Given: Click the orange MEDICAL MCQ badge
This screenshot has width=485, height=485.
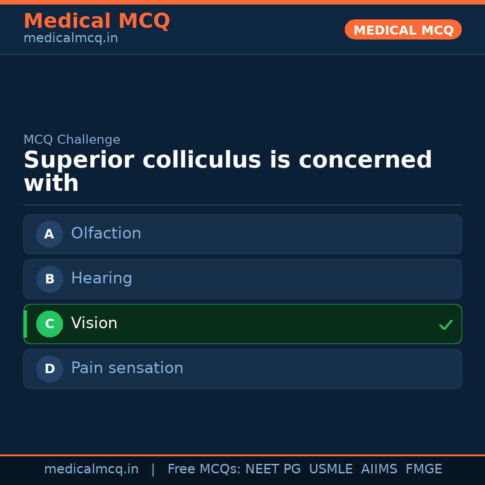Looking at the screenshot, I should point(403,30).
